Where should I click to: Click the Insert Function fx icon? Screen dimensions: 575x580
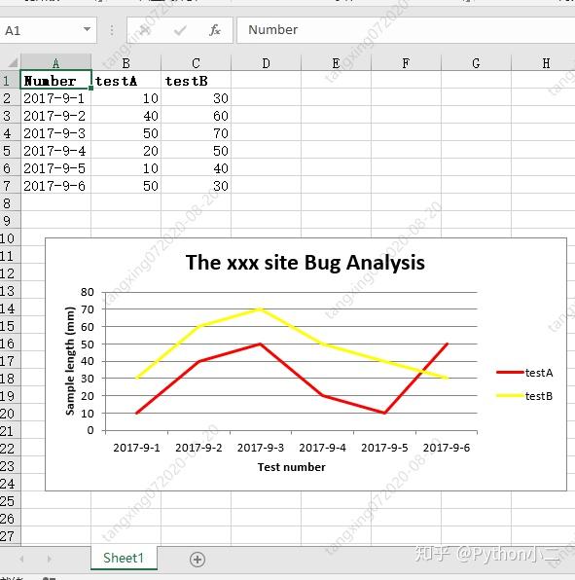tap(215, 30)
